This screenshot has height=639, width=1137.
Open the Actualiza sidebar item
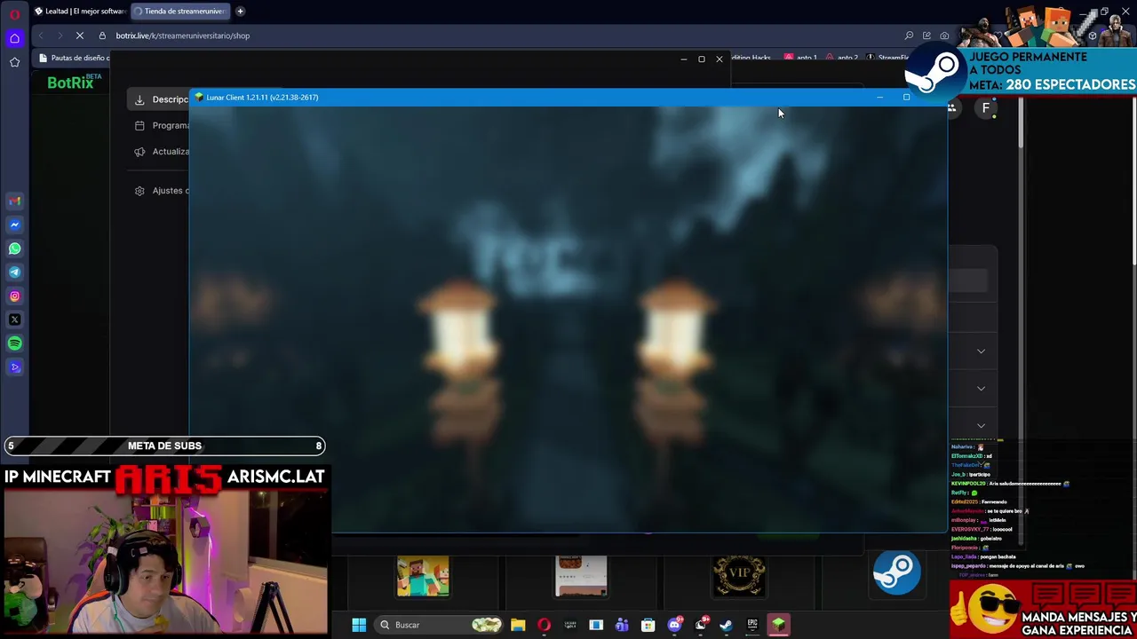pos(162,152)
